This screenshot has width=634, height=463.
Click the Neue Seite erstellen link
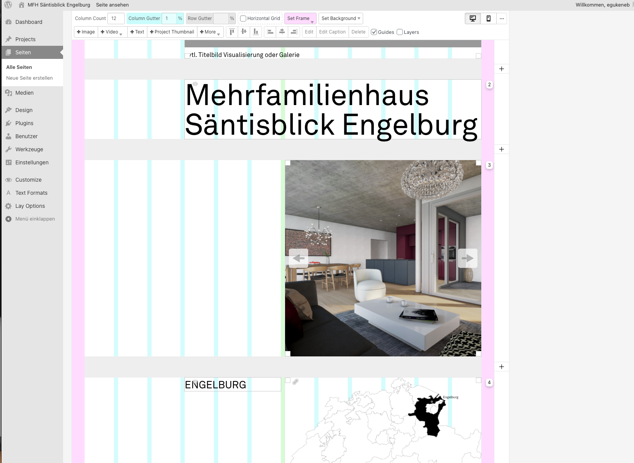29,78
